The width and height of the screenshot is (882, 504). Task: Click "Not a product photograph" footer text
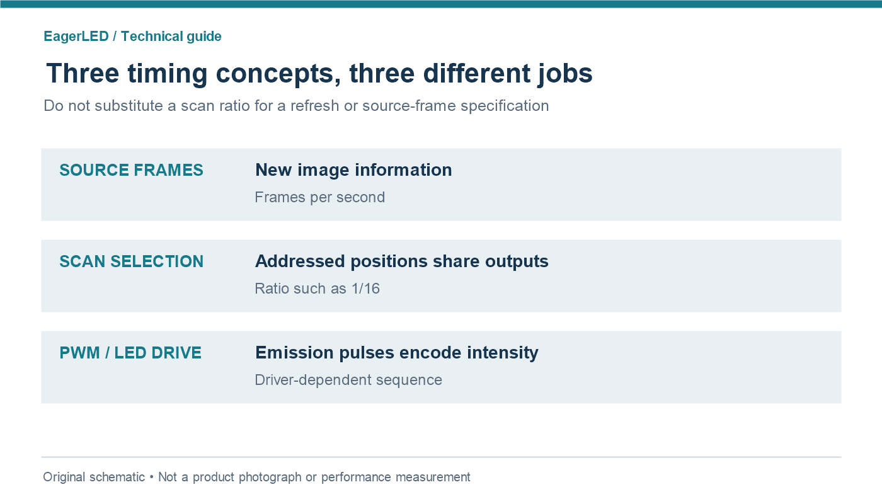pyautogui.click(x=230, y=477)
